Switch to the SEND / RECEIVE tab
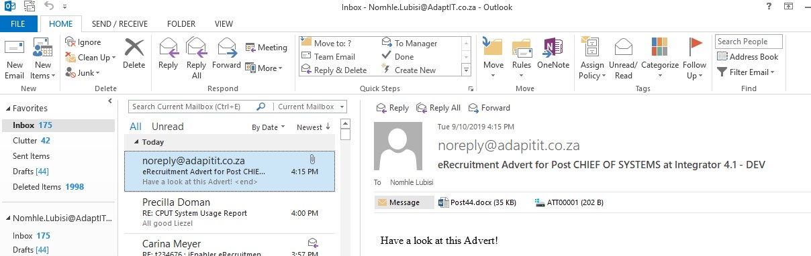Viewport: 811px width, 256px height. [121, 24]
